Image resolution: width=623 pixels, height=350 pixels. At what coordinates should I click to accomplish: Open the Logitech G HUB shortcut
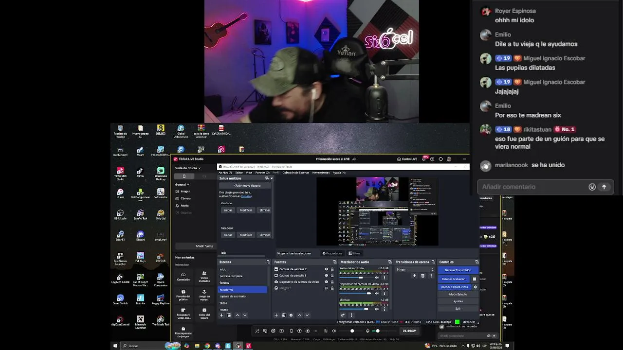pyautogui.click(x=120, y=279)
